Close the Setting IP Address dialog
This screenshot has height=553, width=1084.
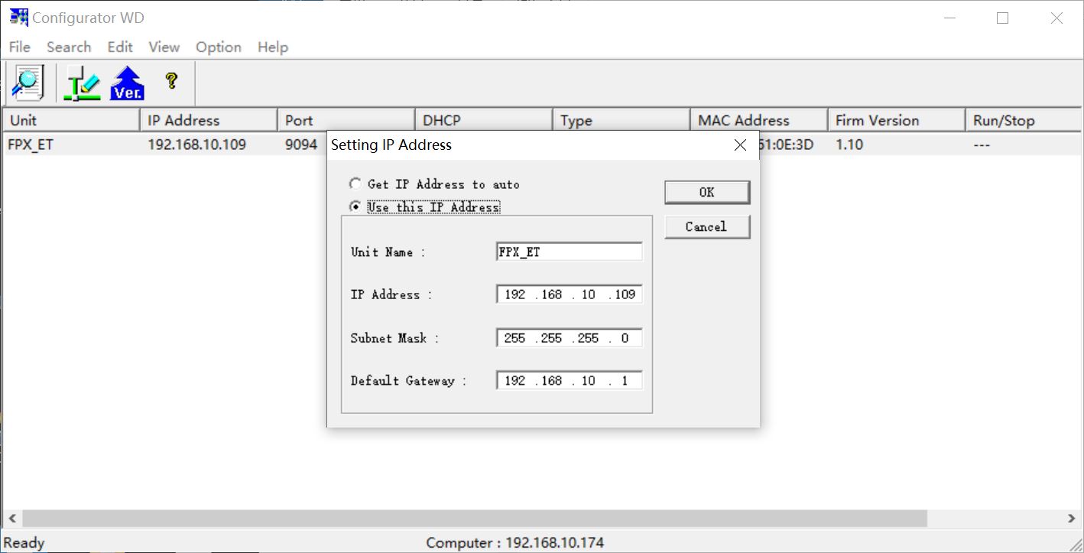739,145
